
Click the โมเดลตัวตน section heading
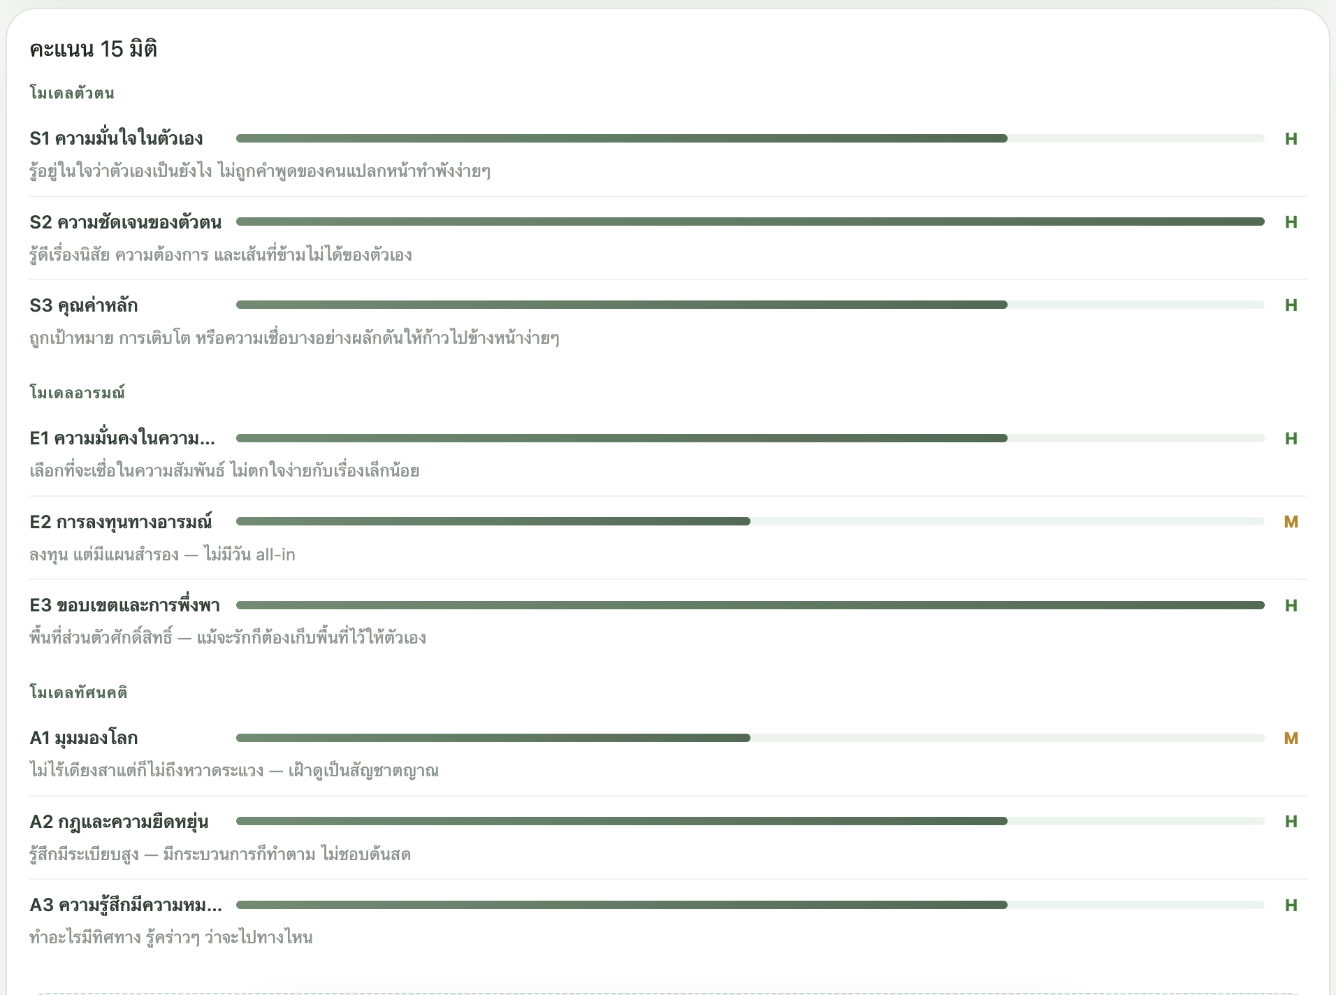coord(72,93)
